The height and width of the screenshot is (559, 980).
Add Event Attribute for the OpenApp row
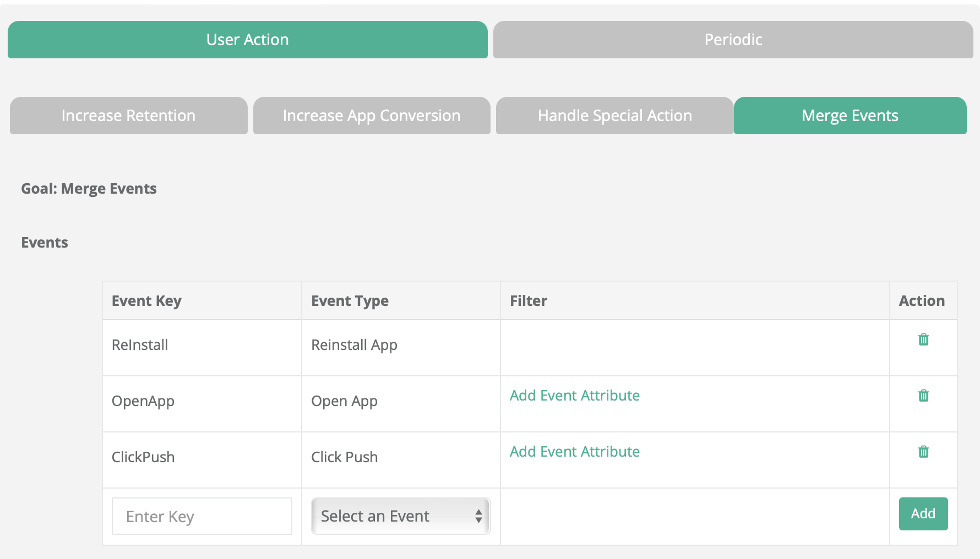coord(574,396)
